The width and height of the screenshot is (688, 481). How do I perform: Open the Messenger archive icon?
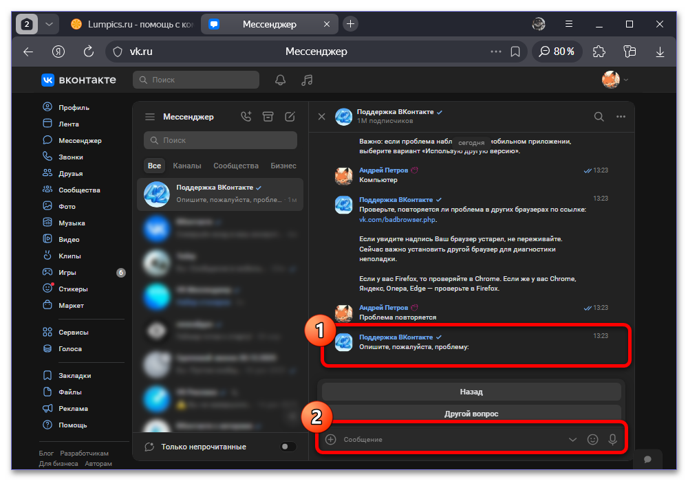point(268,117)
